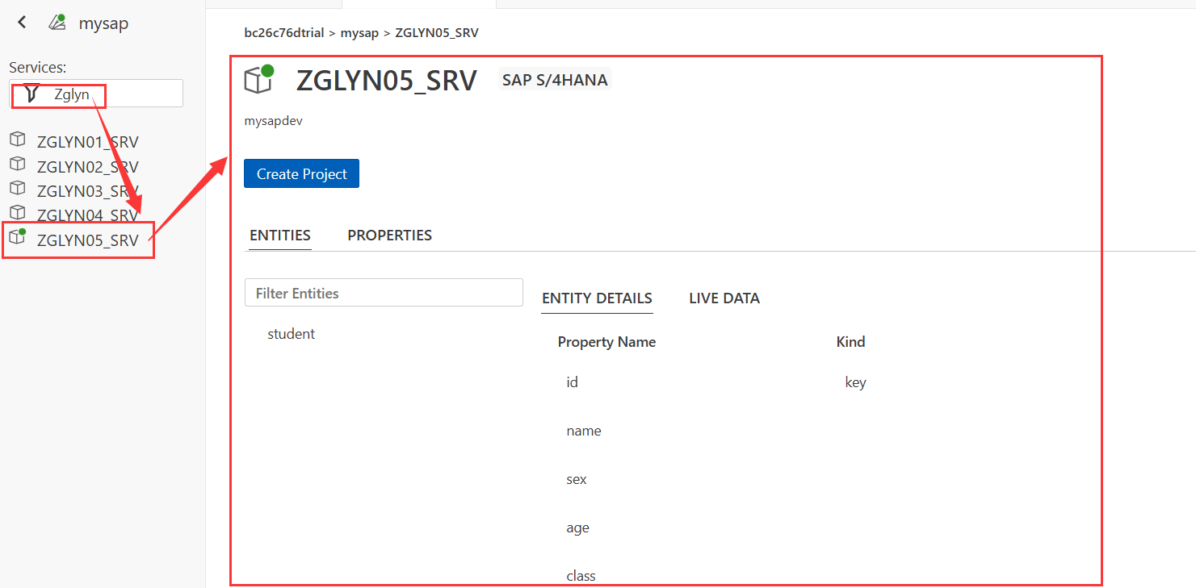Select ZGLYN02_SRV in the services list
This screenshot has height=588, width=1196.
pyautogui.click(x=87, y=167)
